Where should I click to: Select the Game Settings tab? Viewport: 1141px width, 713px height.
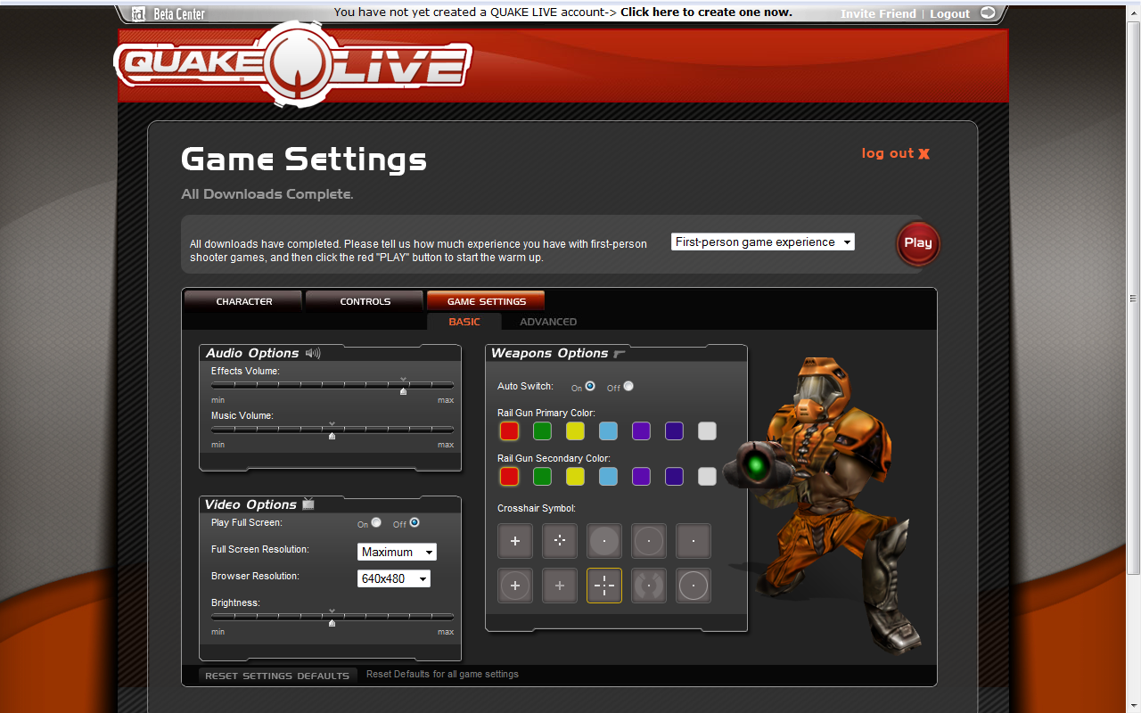pyautogui.click(x=486, y=301)
